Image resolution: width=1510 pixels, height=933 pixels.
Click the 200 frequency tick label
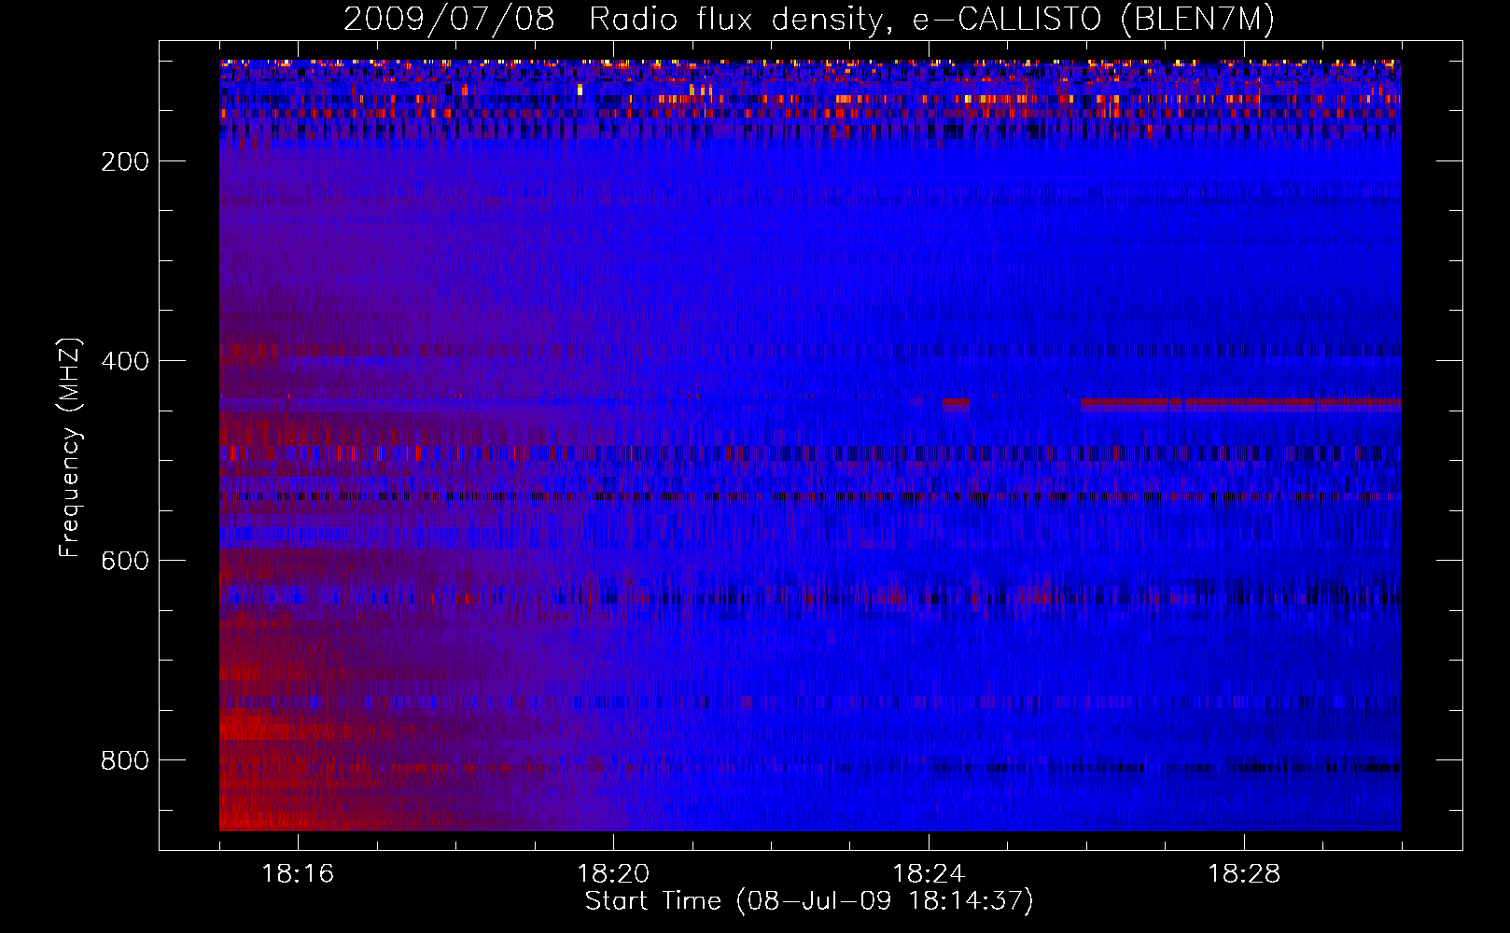coord(125,161)
